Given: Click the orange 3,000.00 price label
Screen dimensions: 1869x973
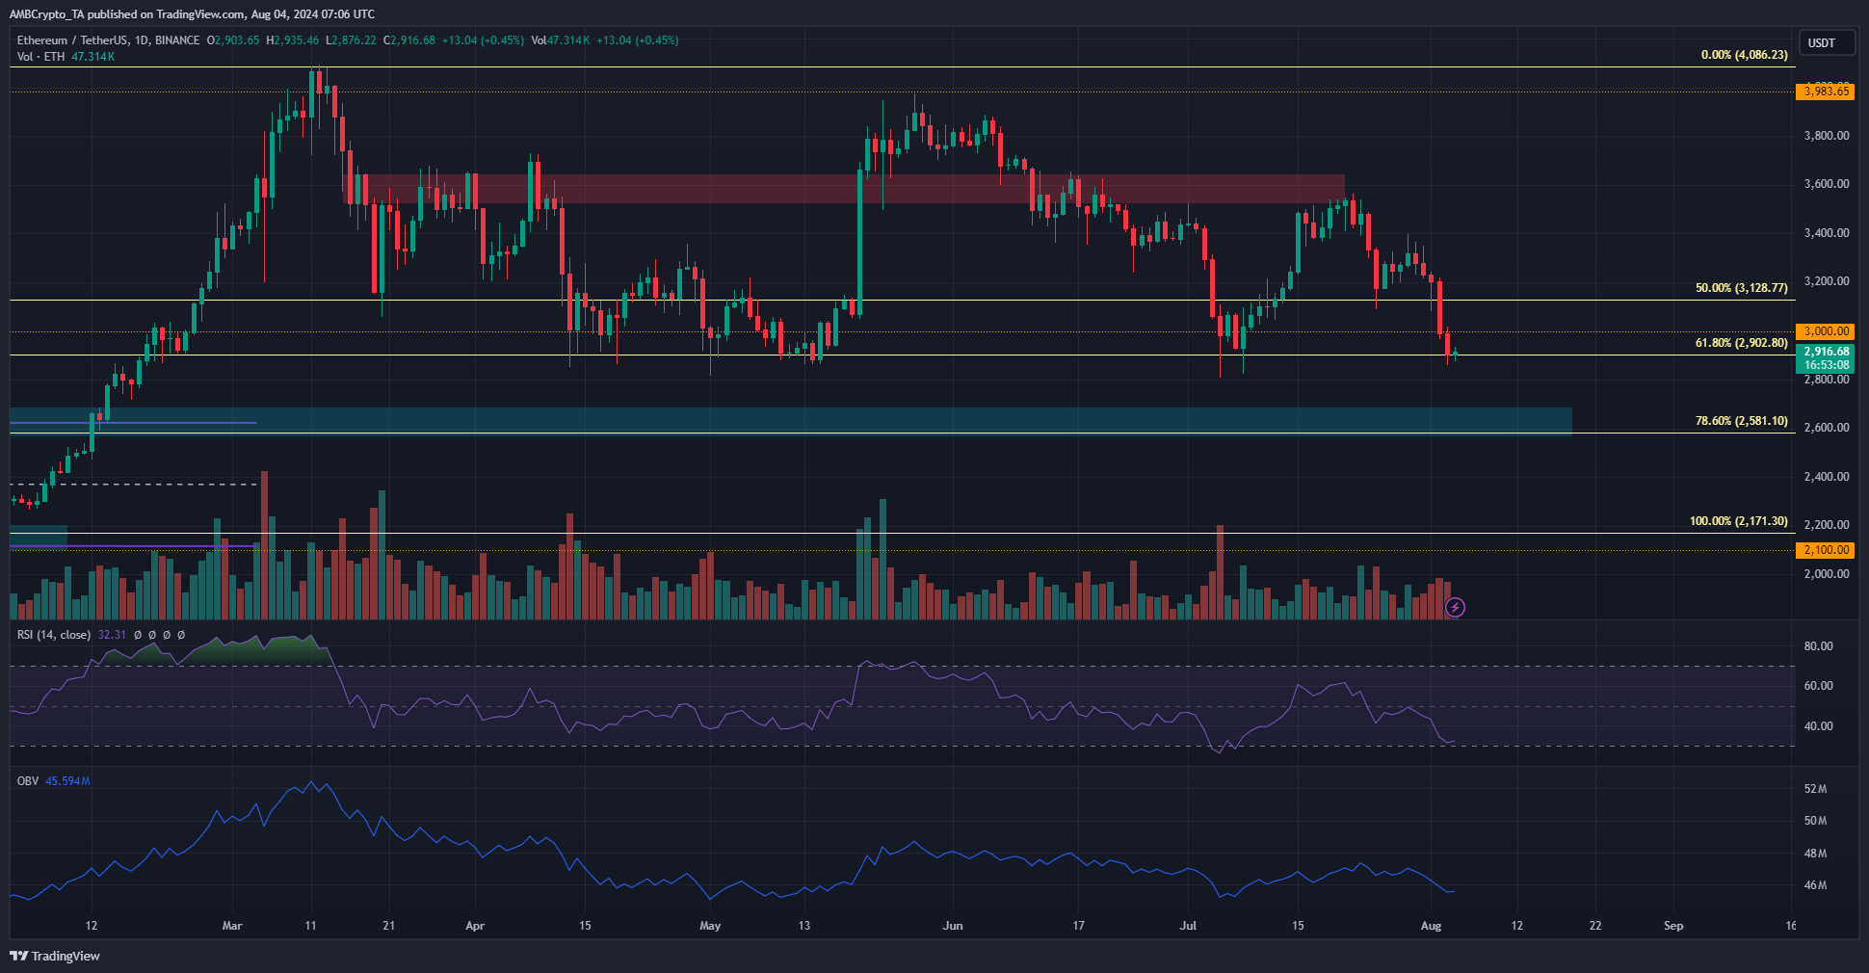Looking at the screenshot, I should point(1826,330).
